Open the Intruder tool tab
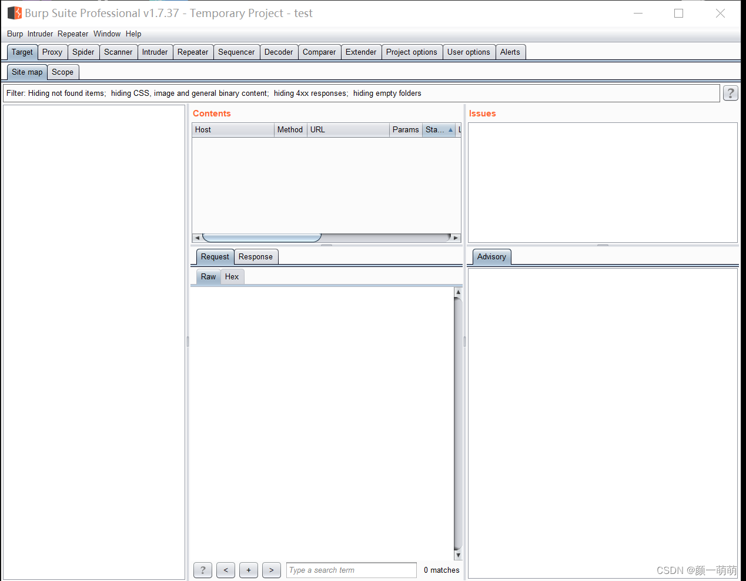This screenshot has width=746, height=581. [x=155, y=52]
